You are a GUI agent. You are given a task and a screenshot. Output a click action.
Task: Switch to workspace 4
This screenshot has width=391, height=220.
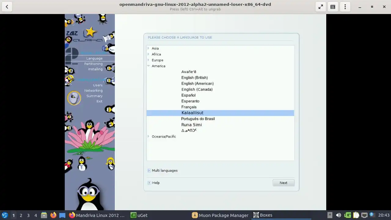(35, 215)
